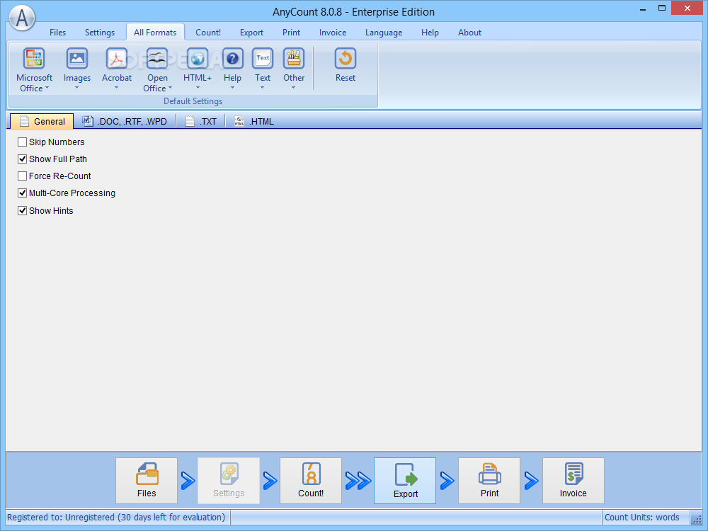Click Count Units: words in status bar
Viewport: 708px width, 531px height.
pos(641,518)
